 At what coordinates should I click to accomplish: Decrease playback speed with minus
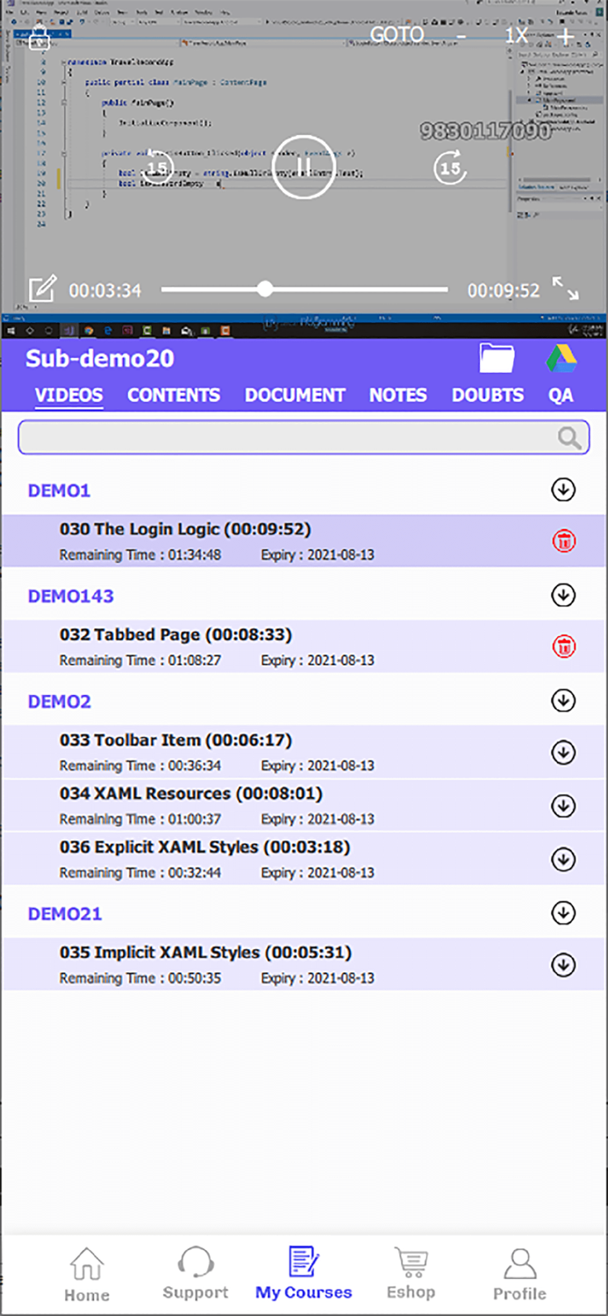tap(461, 36)
